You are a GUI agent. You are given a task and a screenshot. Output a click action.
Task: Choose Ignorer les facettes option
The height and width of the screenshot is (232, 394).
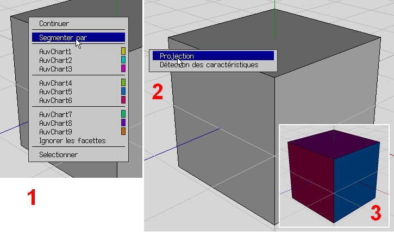pos(78,140)
